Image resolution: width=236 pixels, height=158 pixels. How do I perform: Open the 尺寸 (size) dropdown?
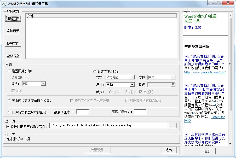coord(132,85)
